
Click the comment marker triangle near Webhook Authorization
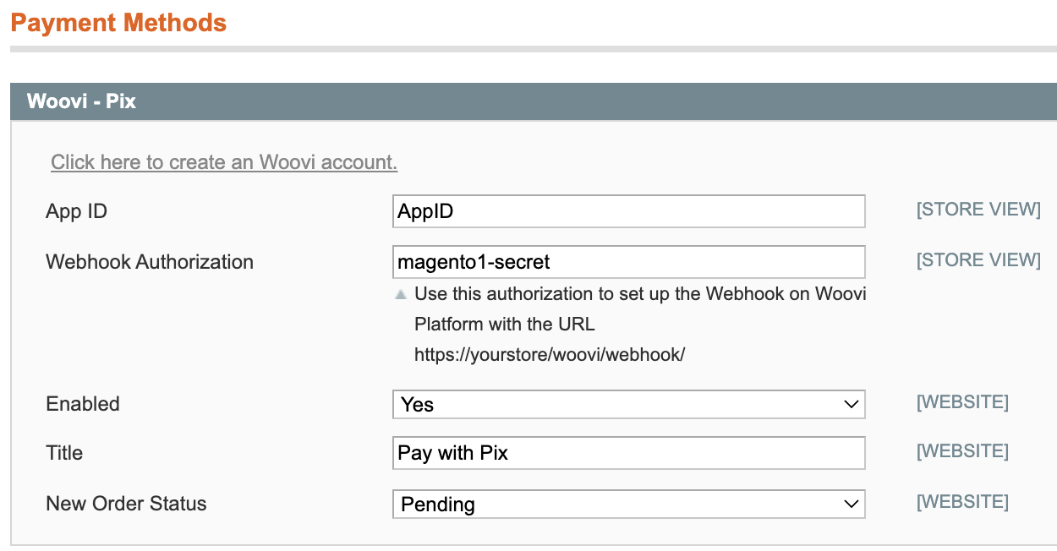click(403, 293)
